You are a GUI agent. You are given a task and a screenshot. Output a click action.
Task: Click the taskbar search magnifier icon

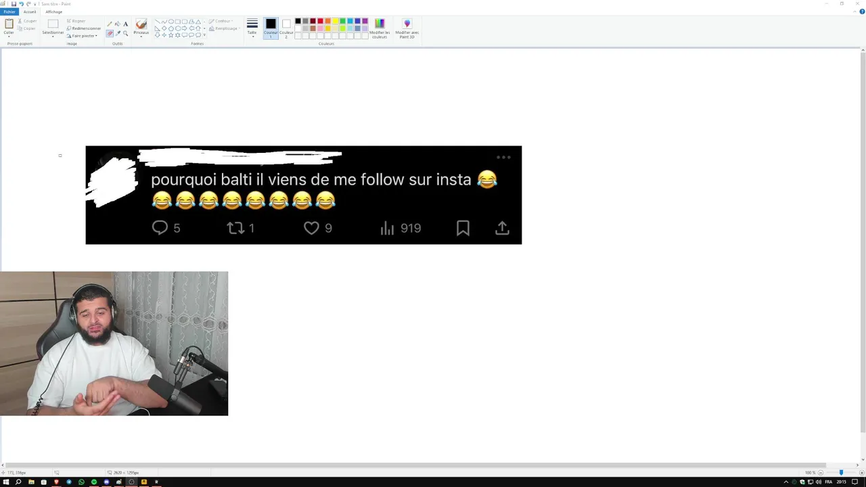pos(18,482)
